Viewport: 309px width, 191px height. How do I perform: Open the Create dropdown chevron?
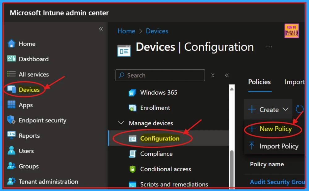(285, 109)
